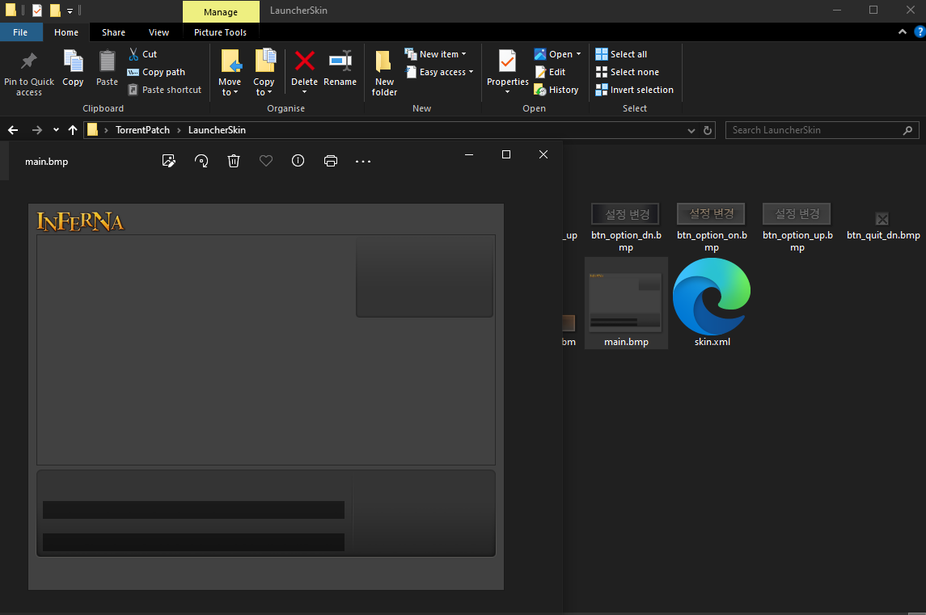Viewport: 926px width, 615px height.
Task: Rename the selected file
Action: tap(340, 68)
